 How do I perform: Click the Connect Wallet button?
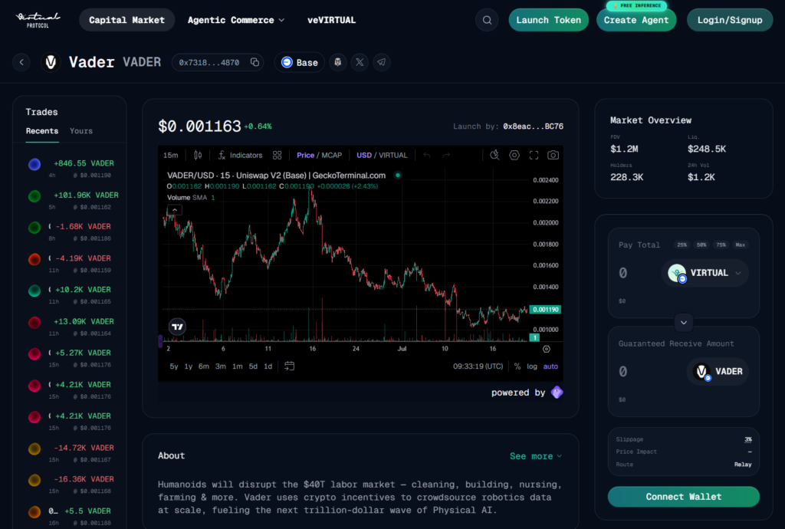pos(683,497)
